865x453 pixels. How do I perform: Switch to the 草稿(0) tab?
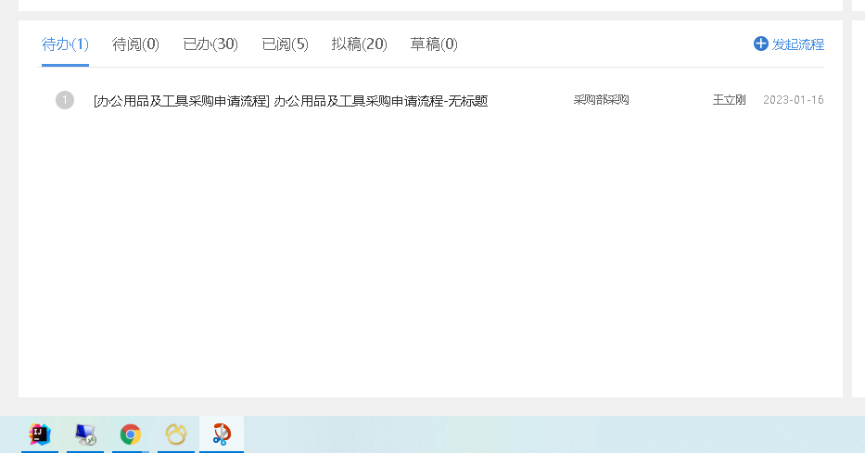tap(434, 44)
